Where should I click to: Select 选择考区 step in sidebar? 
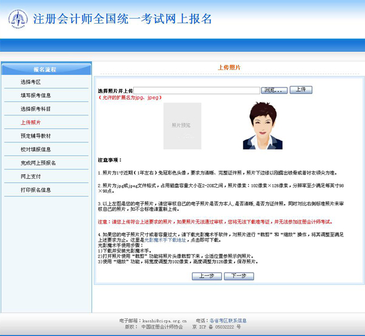[31, 82]
